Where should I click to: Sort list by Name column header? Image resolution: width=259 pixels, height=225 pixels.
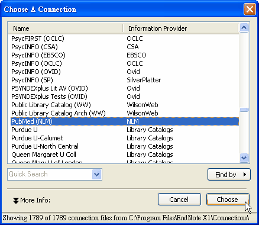pos(66,28)
